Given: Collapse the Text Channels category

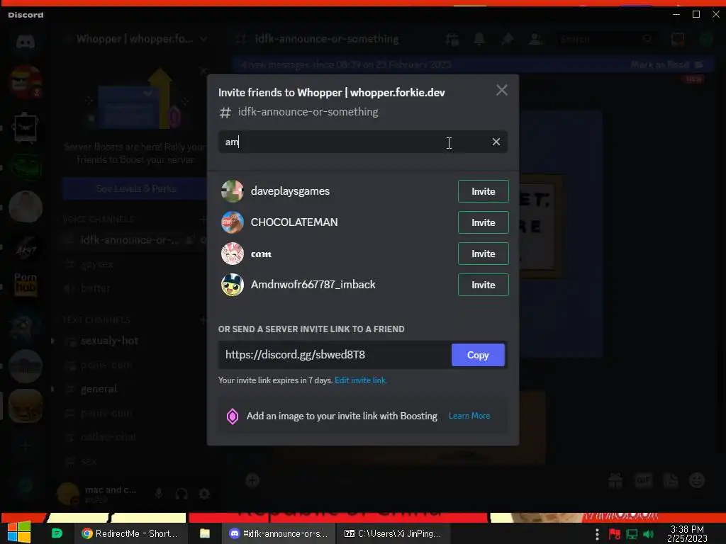Looking at the screenshot, I should pos(96,320).
